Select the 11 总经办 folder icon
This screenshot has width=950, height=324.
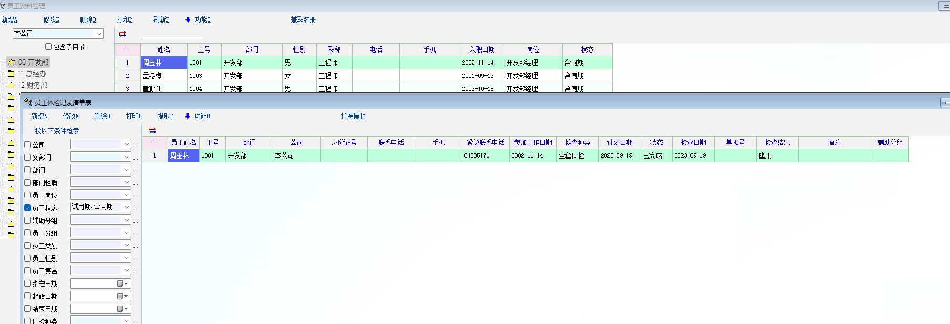tap(11, 74)
